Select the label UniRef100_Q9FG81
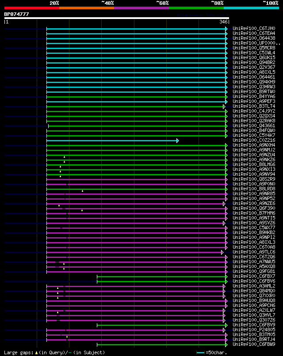The height and width of the screenshot is (356, 283). [254, 271]
